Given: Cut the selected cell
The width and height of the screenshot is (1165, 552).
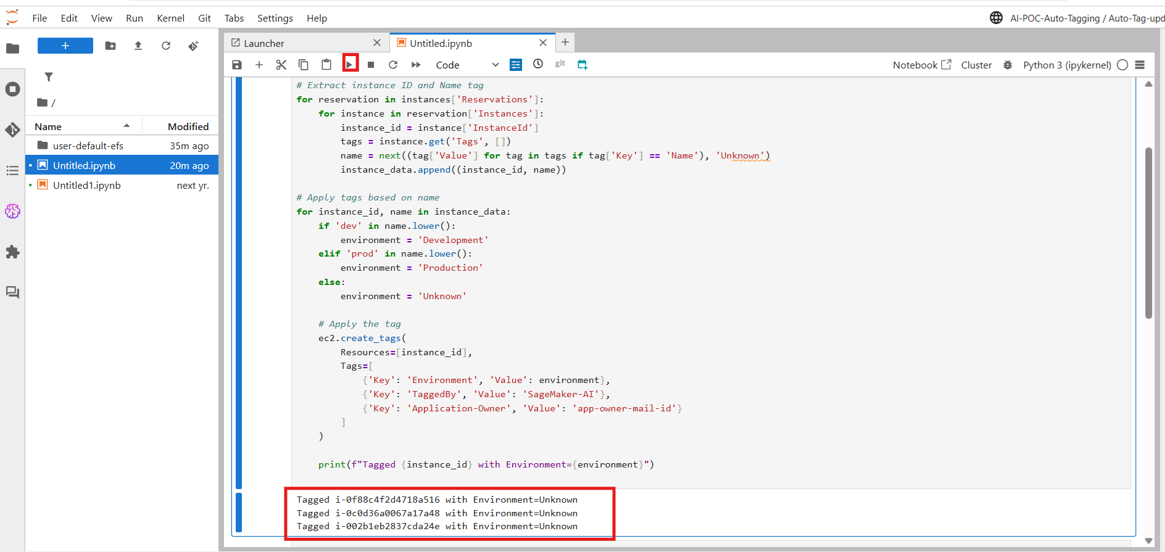Looking at the screenshot, I should click(281, 65).
